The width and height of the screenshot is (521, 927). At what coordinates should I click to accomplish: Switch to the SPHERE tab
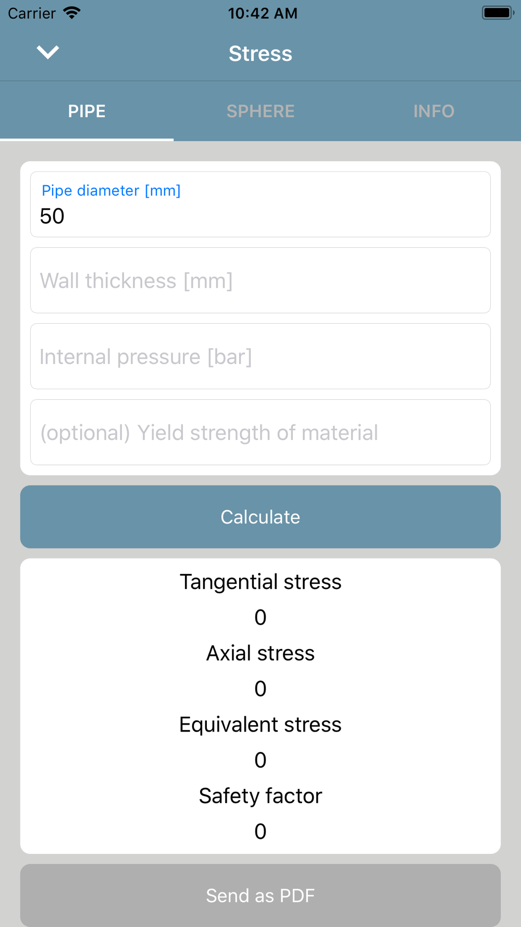tap(260, 111)
